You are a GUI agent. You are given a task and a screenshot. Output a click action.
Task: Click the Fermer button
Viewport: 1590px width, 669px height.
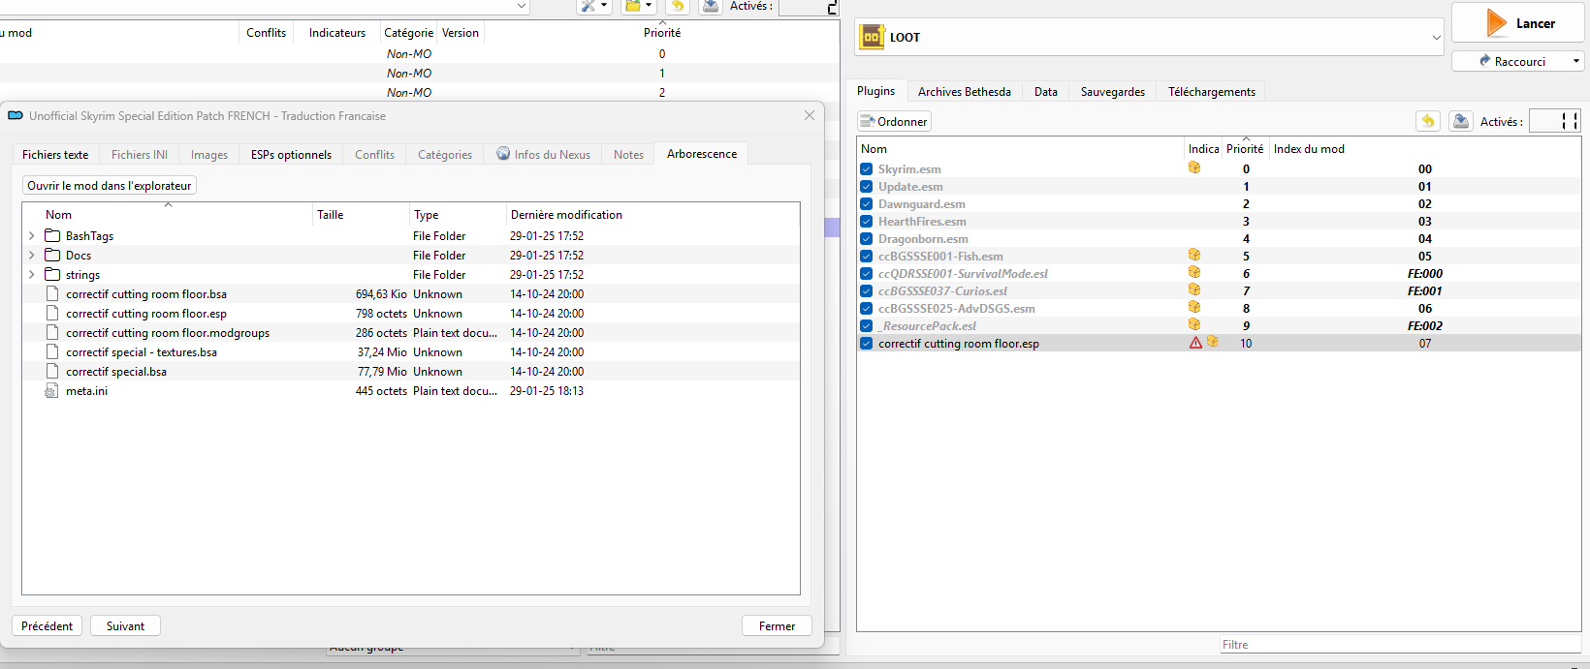point(777,626)
